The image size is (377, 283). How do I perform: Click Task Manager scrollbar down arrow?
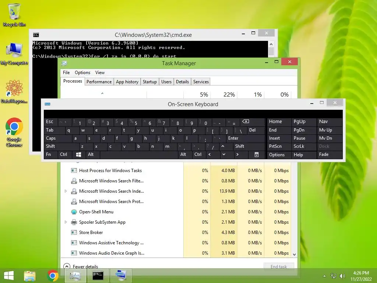click(294, 254)
